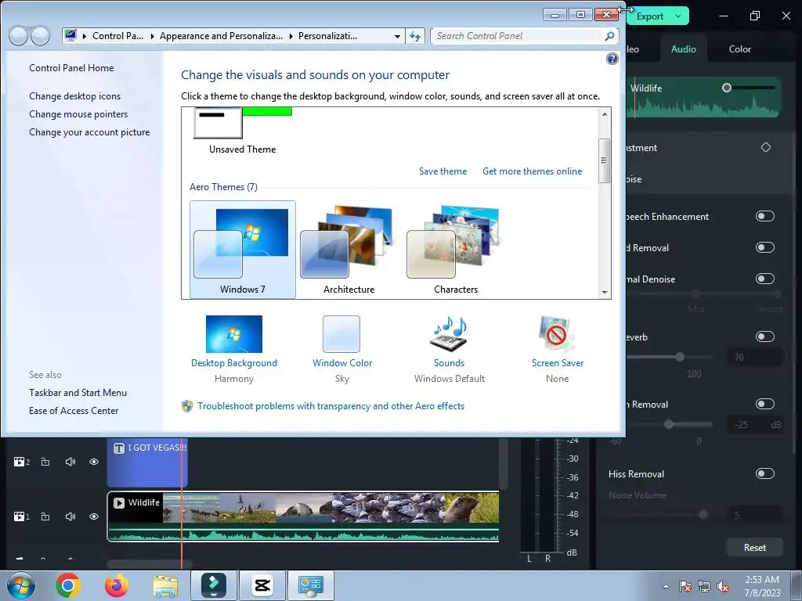This screenshot has height=601, width=802.
Task: Click the Windows Start orb
Action: click(21, 585)
